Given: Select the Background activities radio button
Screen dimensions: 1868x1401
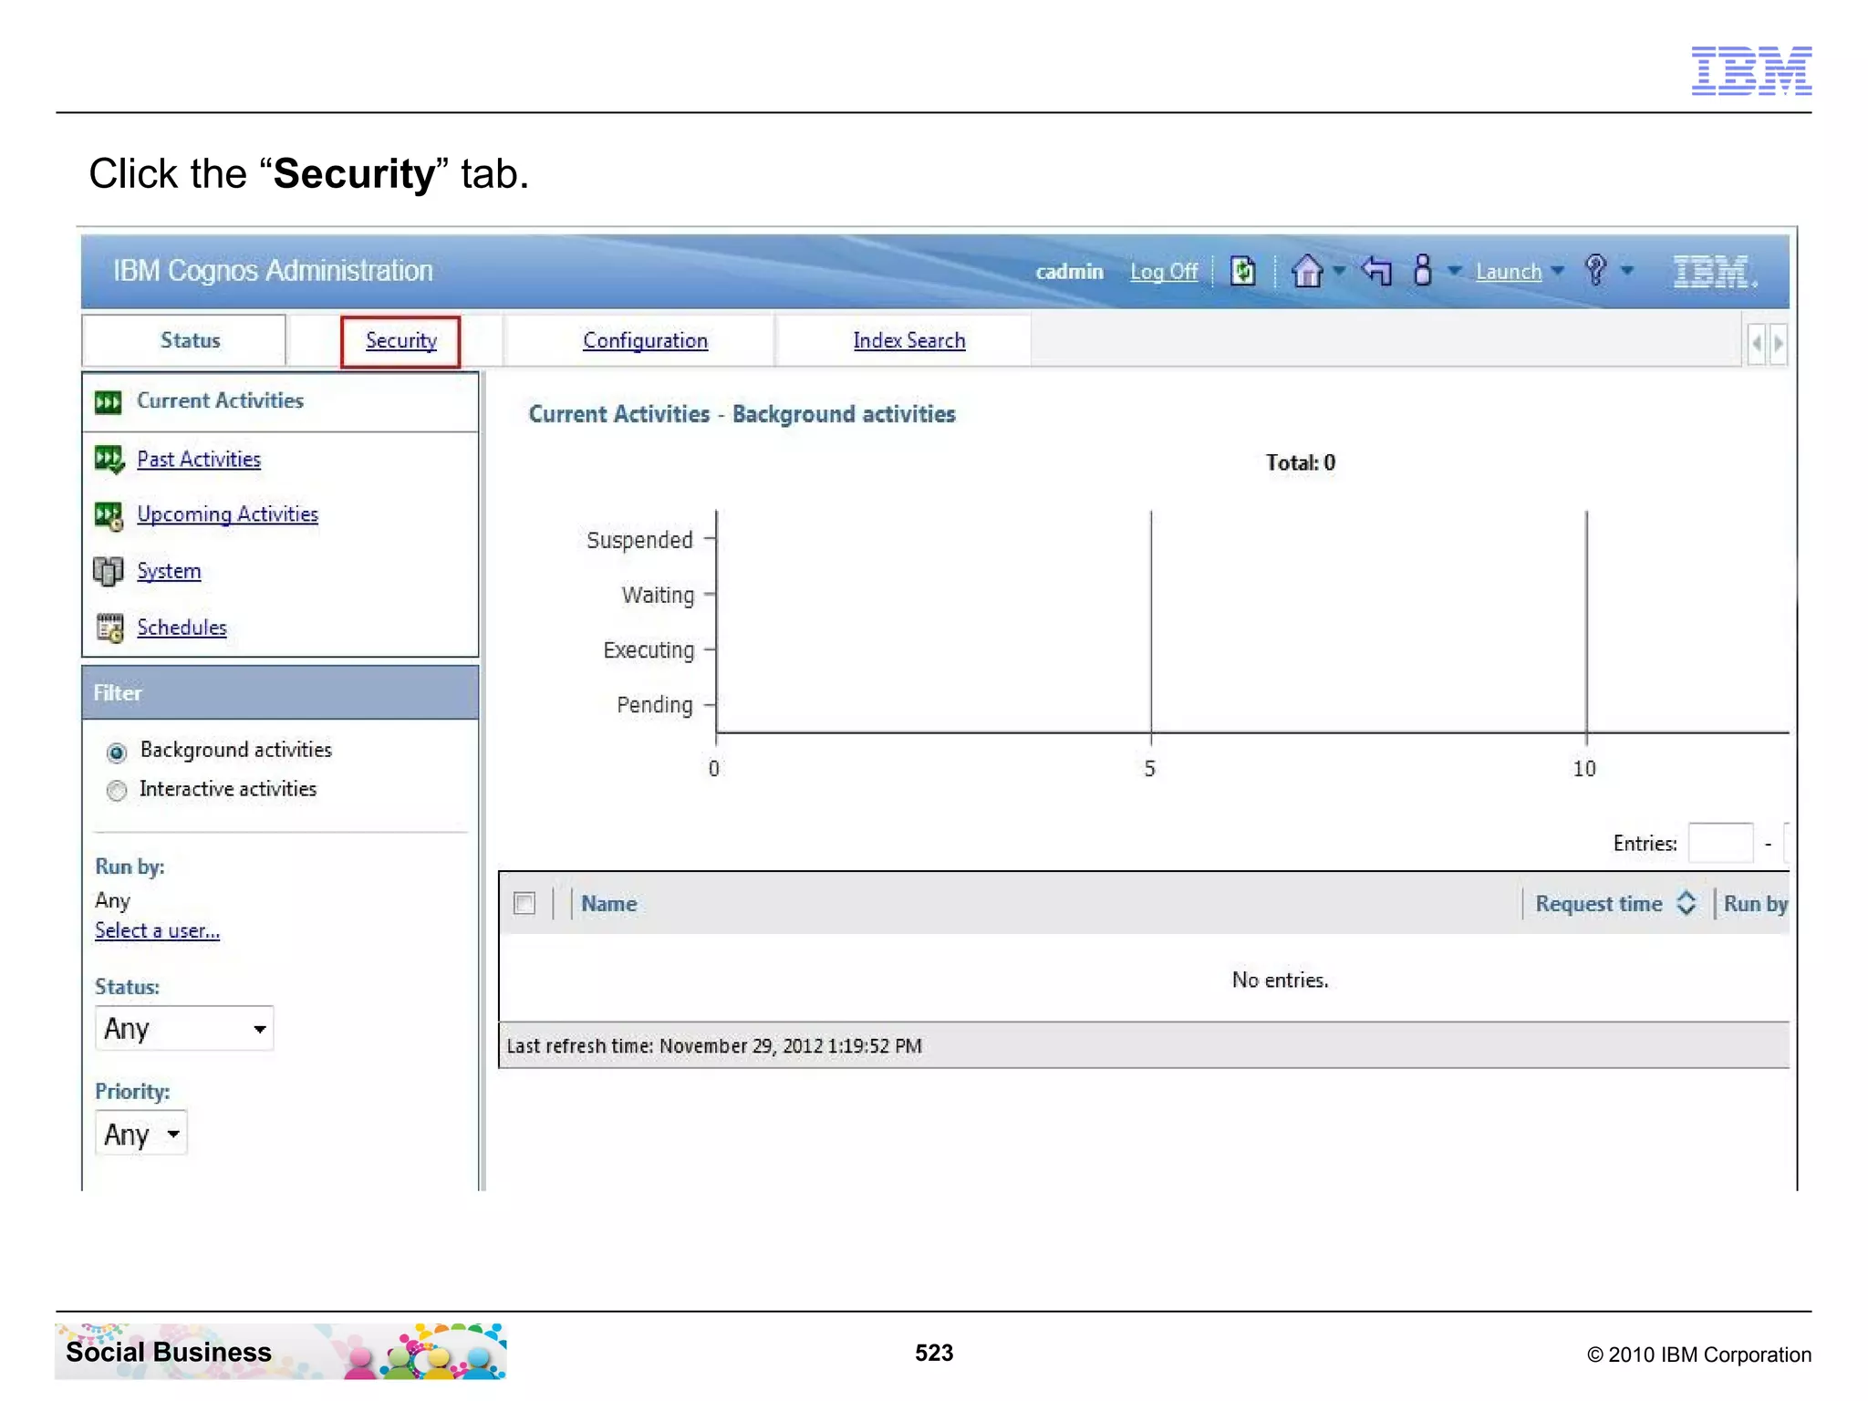Looking at the screenshot, I should [x=117, y=752].
